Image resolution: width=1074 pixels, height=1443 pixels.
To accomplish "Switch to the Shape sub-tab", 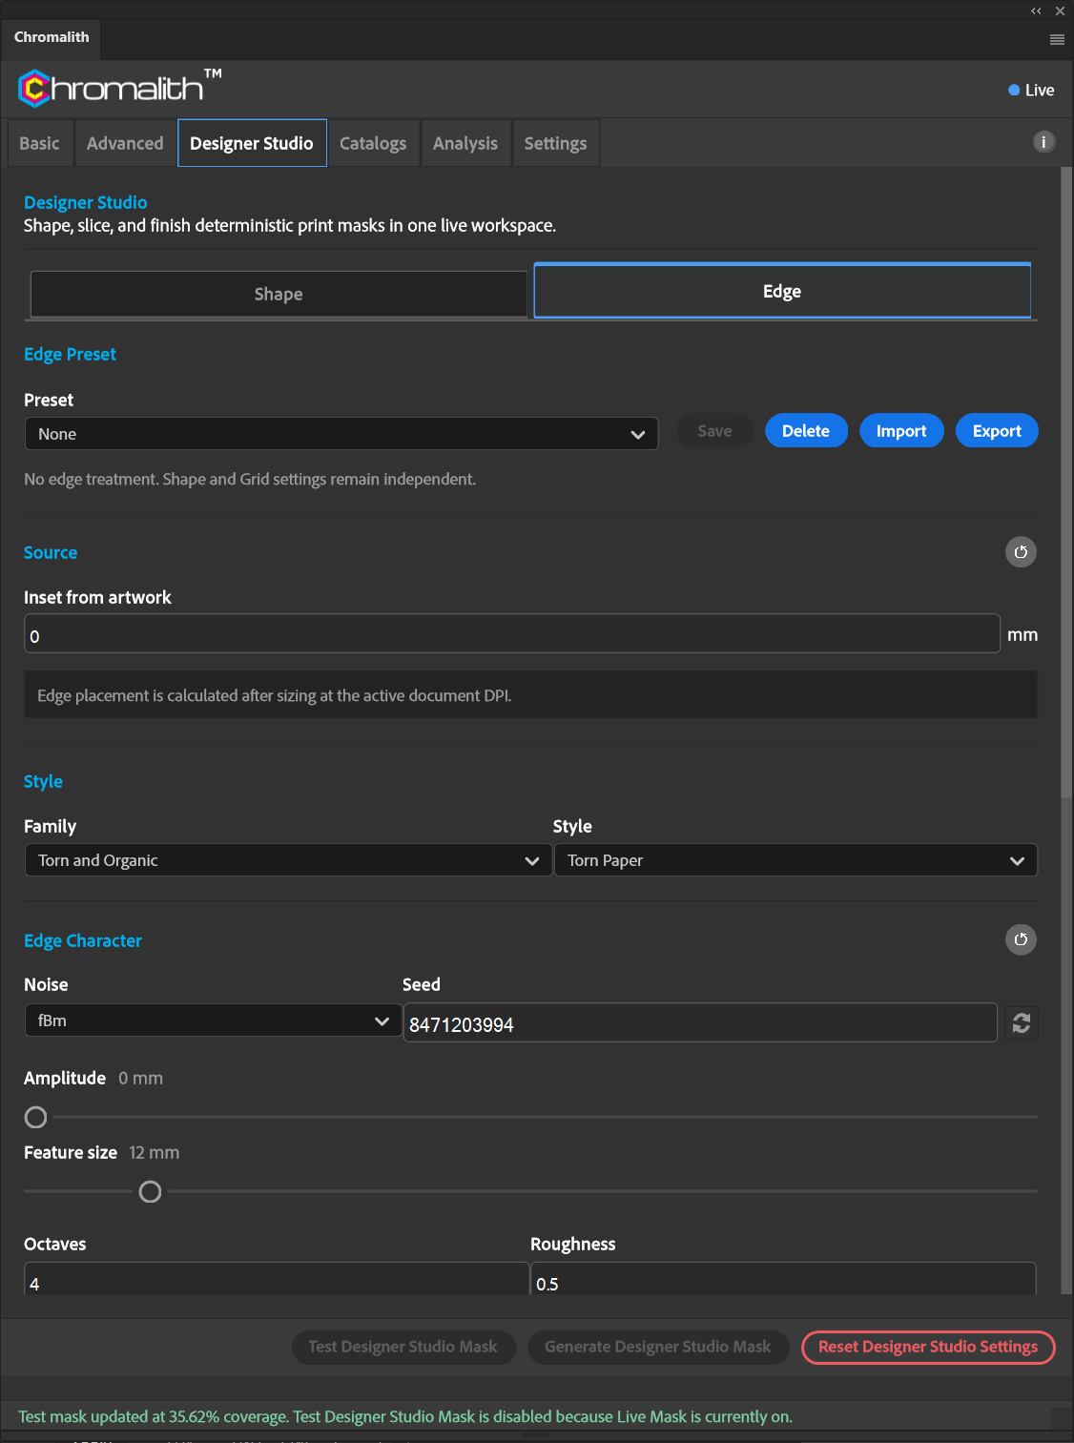I will pyautogui.click(x=279, y=294).
